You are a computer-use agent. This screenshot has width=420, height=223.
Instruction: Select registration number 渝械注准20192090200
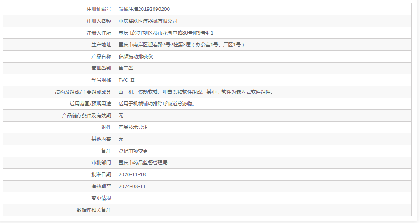click(144, 9)
